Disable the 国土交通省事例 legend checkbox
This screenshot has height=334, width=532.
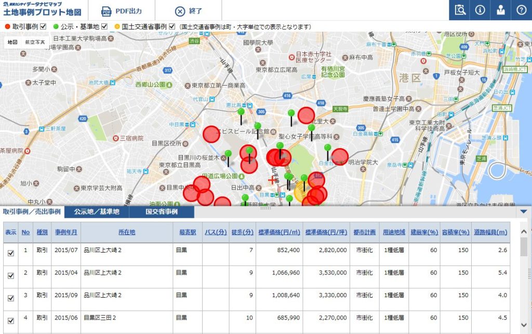pyautogui.click(x=172, y=26)
